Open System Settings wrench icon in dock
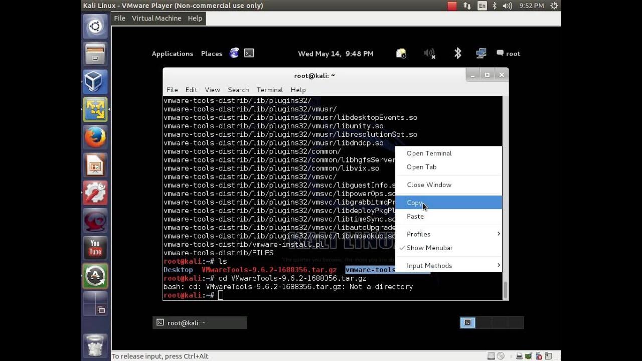 95,193
